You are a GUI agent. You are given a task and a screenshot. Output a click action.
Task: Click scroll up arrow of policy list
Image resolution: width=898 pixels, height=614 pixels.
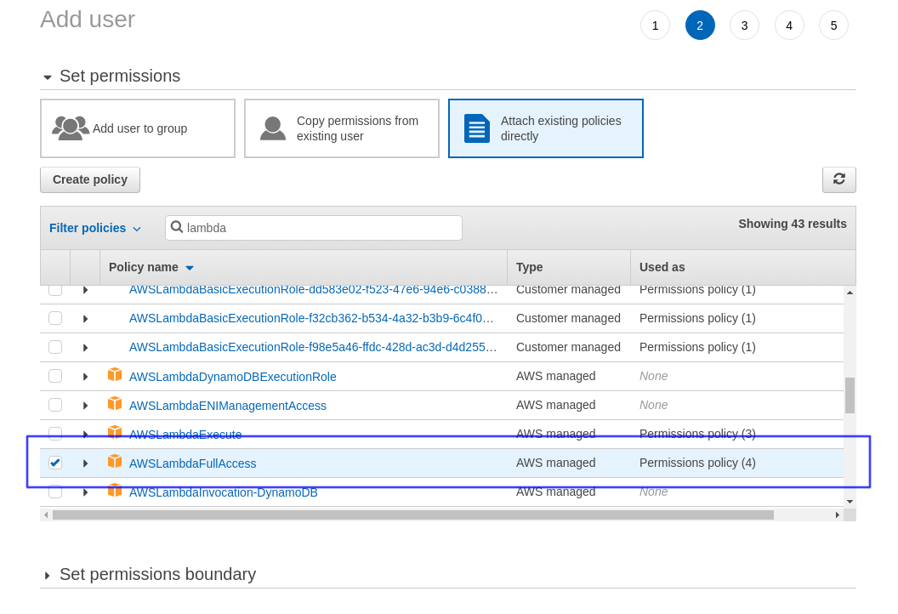(850, 293)
